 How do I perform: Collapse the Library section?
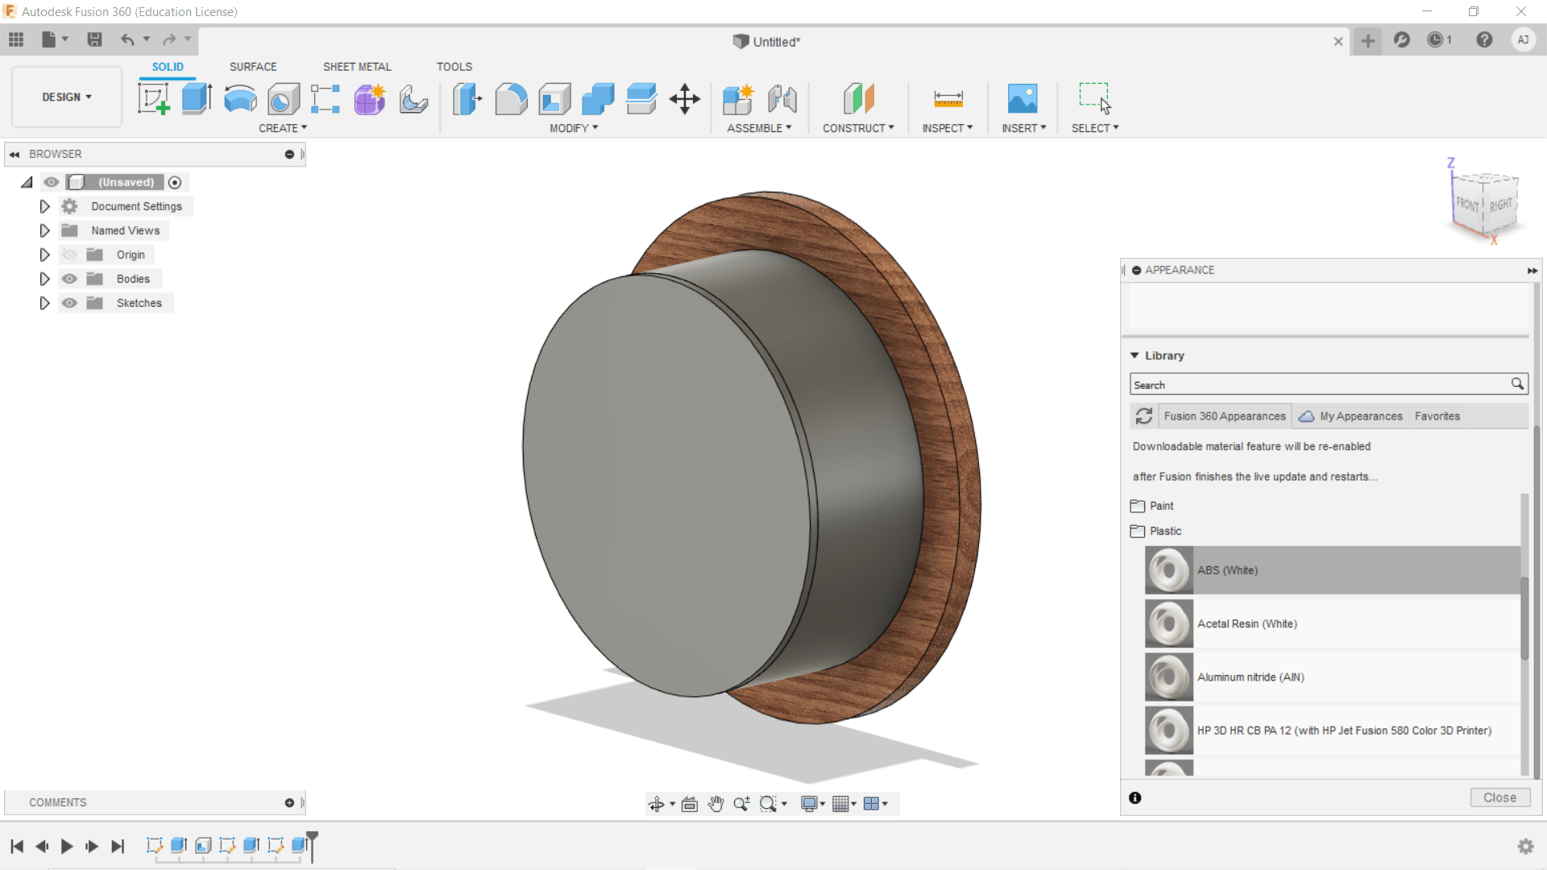pos(1134,355)
